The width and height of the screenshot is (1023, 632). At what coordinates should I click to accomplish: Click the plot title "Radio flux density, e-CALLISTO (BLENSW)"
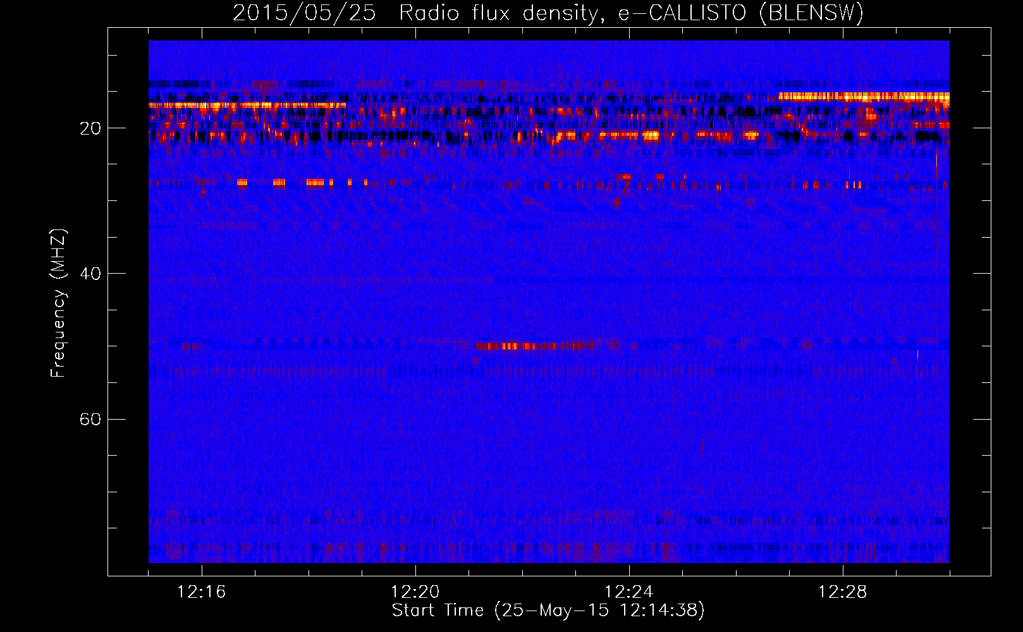click(631, 13)
